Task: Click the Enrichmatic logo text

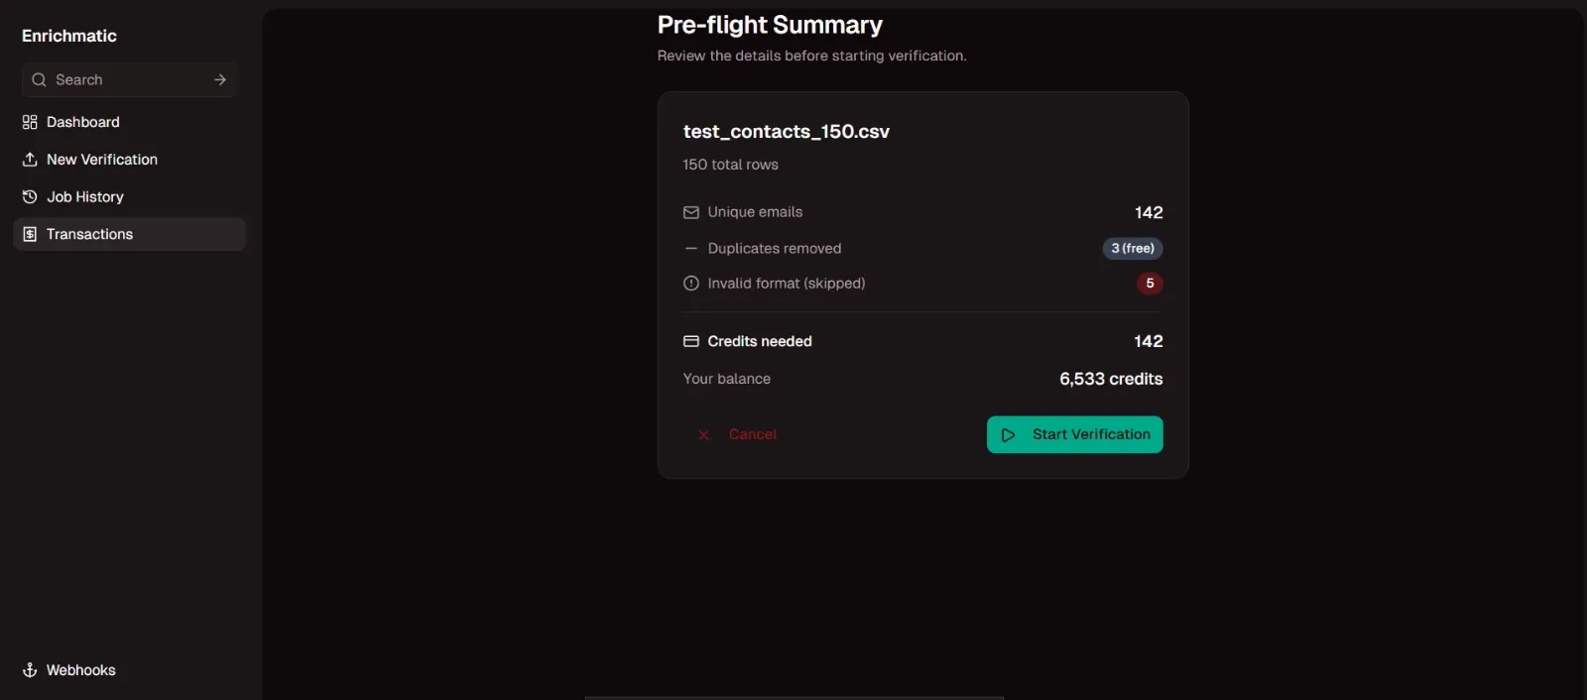Action: point(69,36)
